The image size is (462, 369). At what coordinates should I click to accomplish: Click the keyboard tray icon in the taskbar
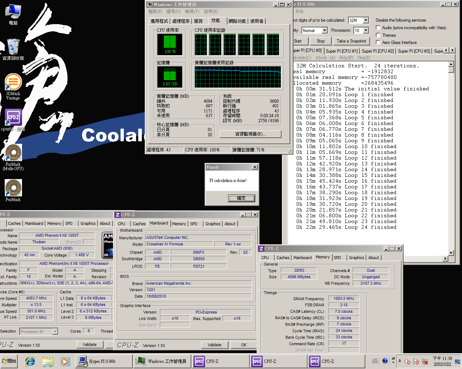(375, 361)
